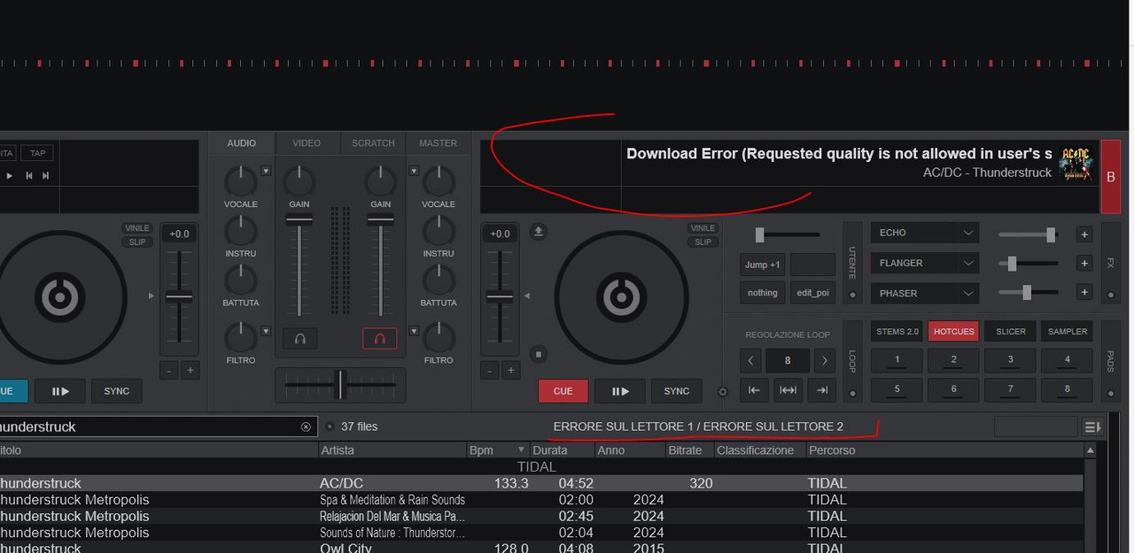This screenshot has height=553, width=1134.
Task: Click the ECHO effect strength slider
Action: point(1027,234)
